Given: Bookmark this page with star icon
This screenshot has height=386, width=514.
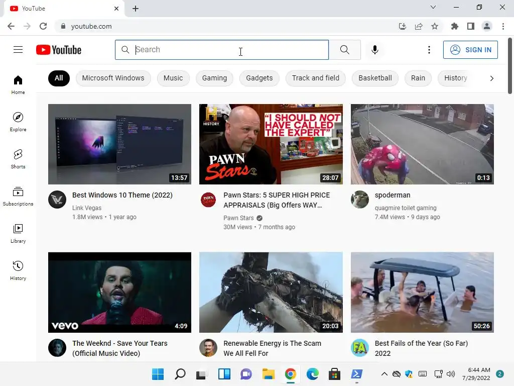Looking at the screenshot, I should tap(435, 26).
